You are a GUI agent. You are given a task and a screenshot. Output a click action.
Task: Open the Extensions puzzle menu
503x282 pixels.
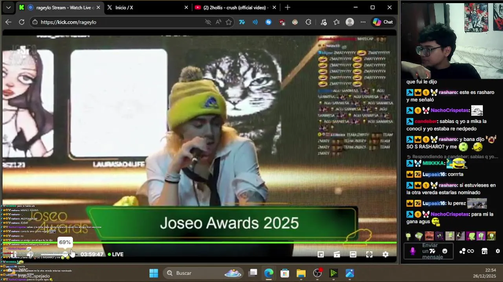coord(308,22)
